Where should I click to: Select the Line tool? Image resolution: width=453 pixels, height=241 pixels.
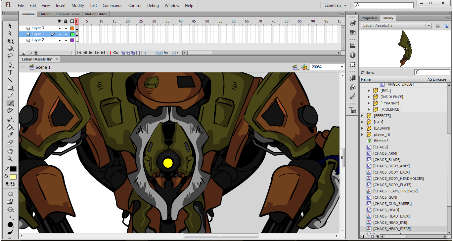(10, 80)
